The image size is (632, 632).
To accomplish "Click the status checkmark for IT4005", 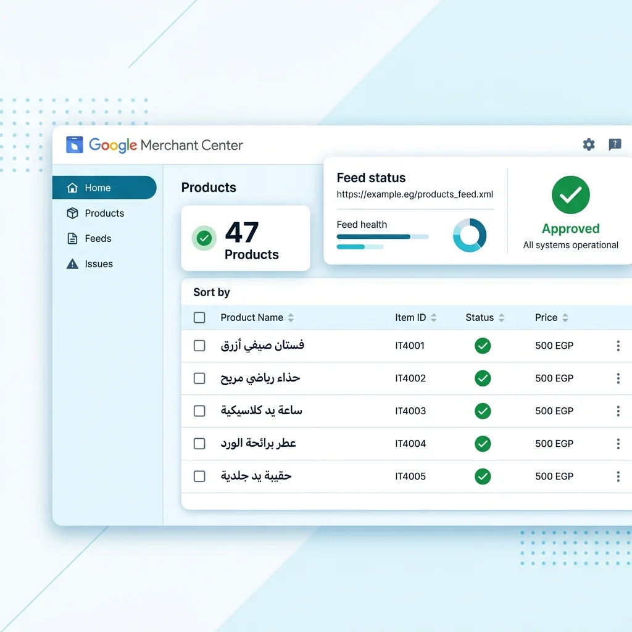I will (x=483, y=476).
